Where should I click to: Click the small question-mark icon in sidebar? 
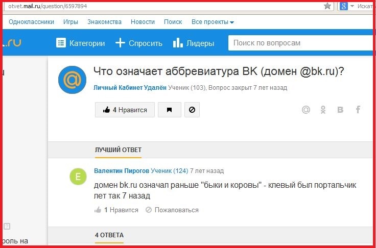tap(7, 226)
